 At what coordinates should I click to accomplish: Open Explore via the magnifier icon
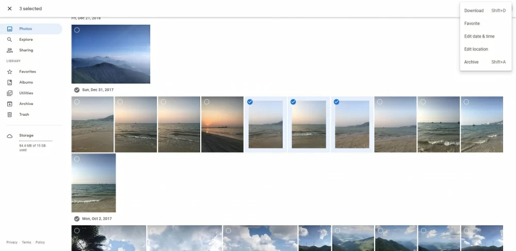tap(9, 40)
